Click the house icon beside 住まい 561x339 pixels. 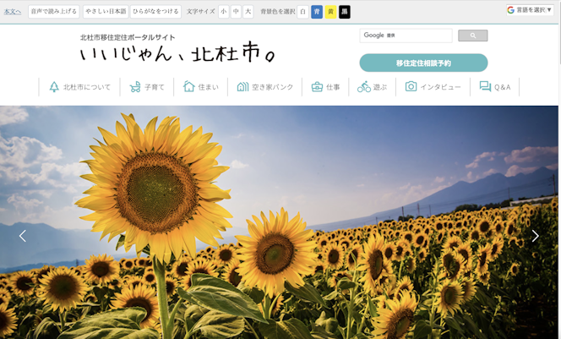pos(189,86)
